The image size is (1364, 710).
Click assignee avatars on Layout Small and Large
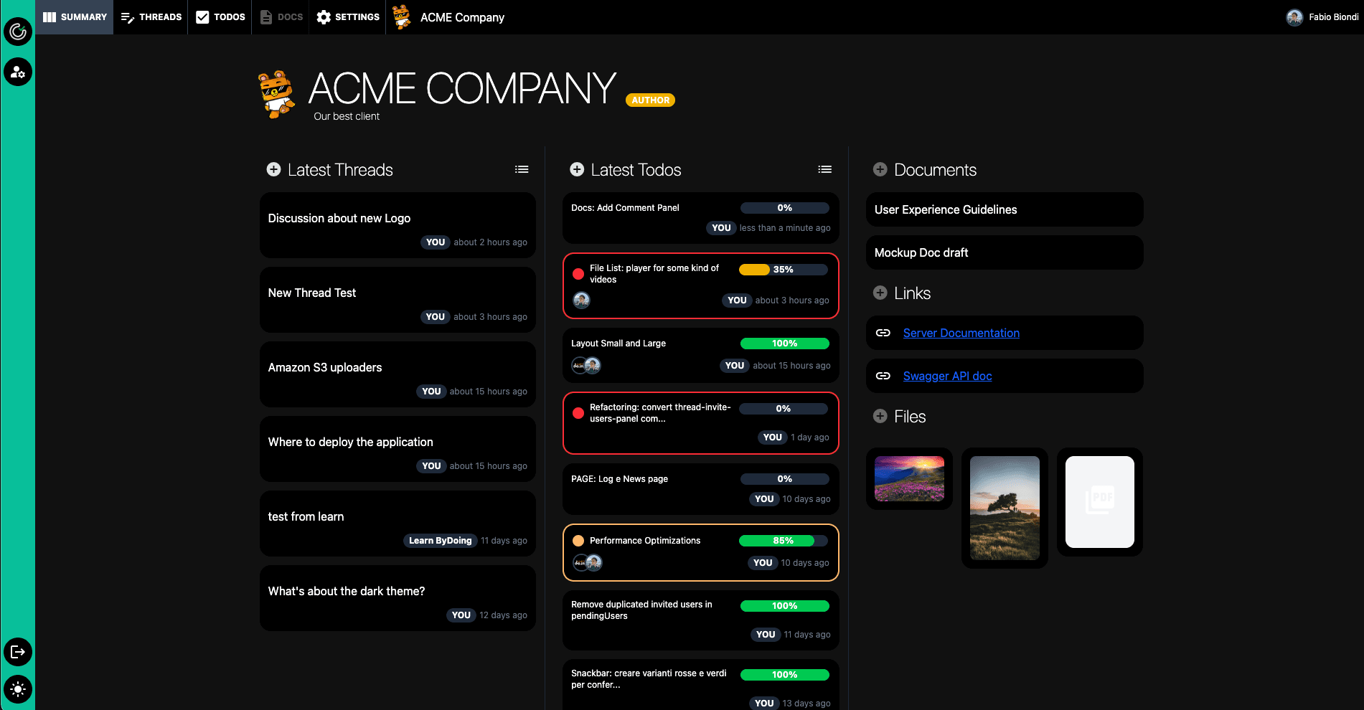pyautogui.click(x=586, y=366)
